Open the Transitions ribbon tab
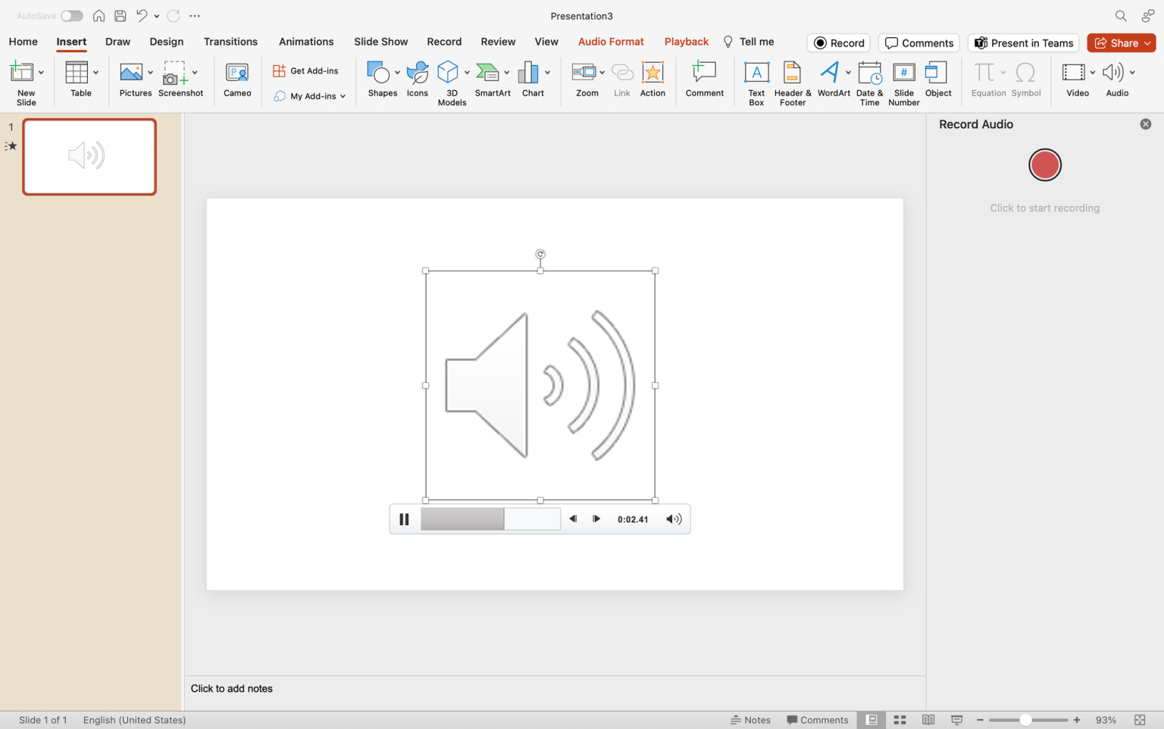 pos(230,42)
